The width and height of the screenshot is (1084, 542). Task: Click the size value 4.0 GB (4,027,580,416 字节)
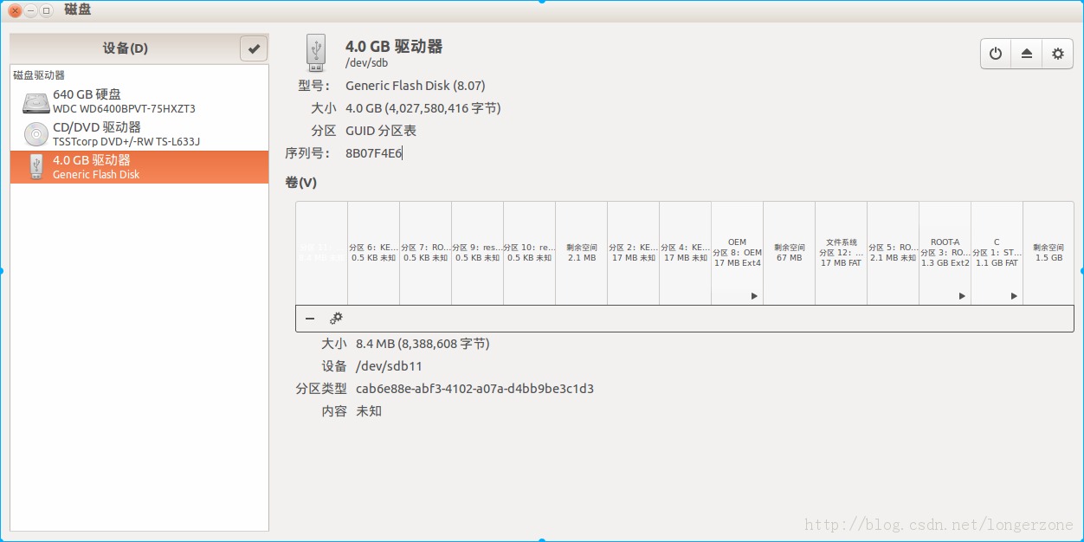pos(423,108)
